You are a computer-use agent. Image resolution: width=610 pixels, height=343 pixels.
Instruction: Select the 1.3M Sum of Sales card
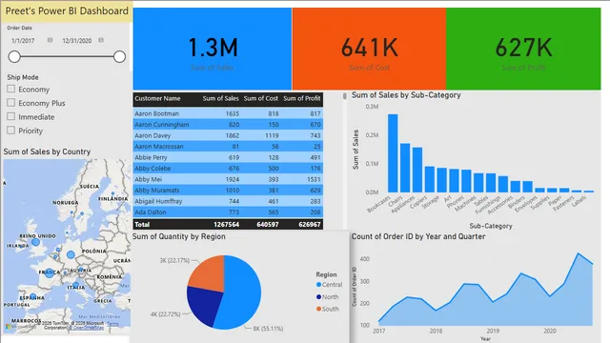pos(213,49)
